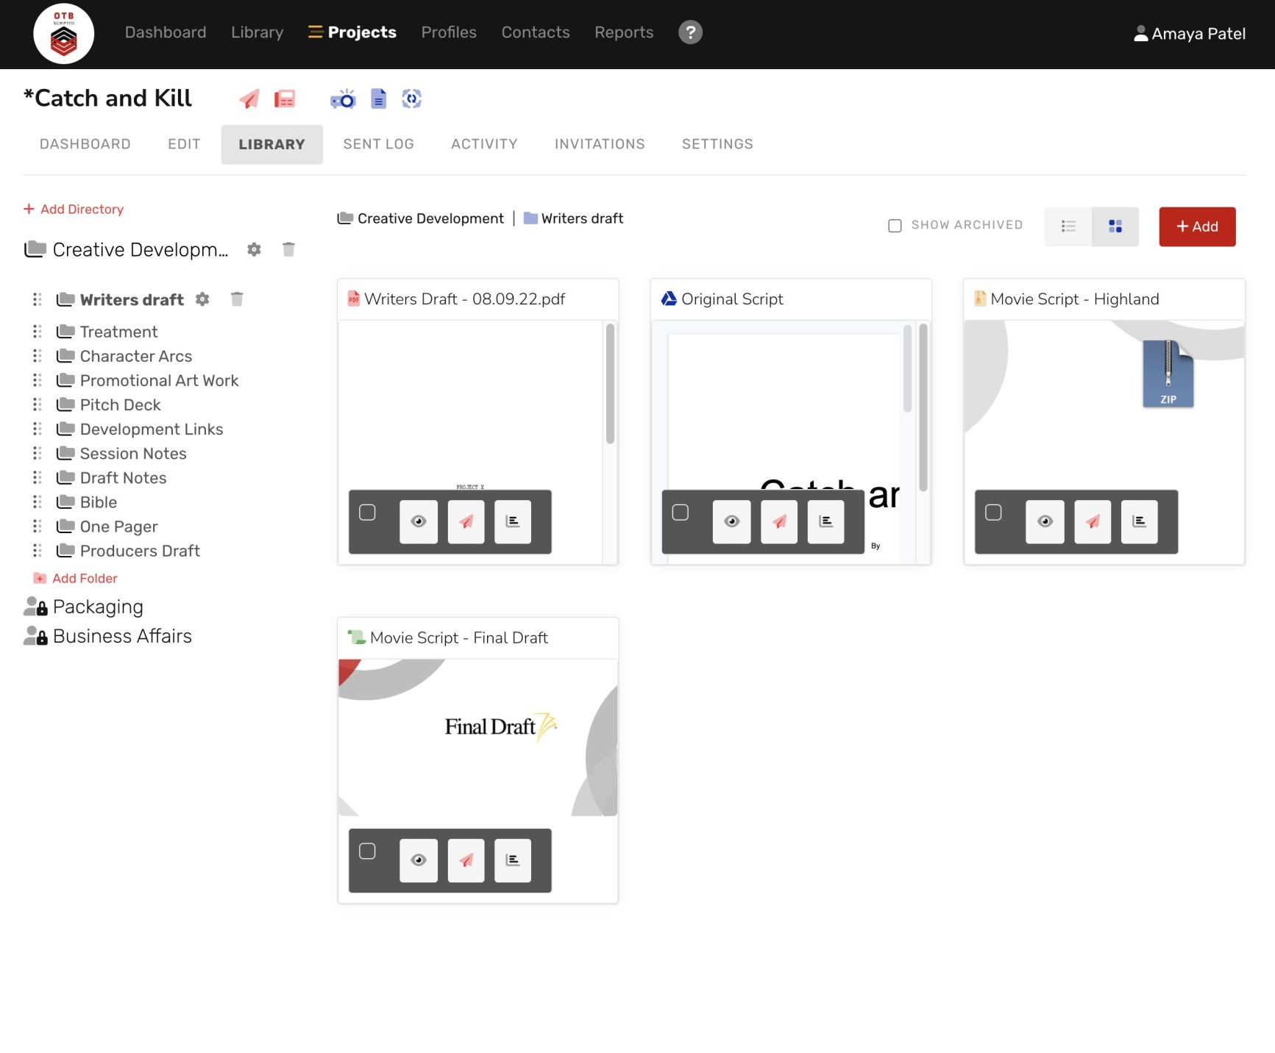Expand the Packaging directory
Viewport: 1275px width, 1053px height.
pyautogui.click(x=99, y=606)
